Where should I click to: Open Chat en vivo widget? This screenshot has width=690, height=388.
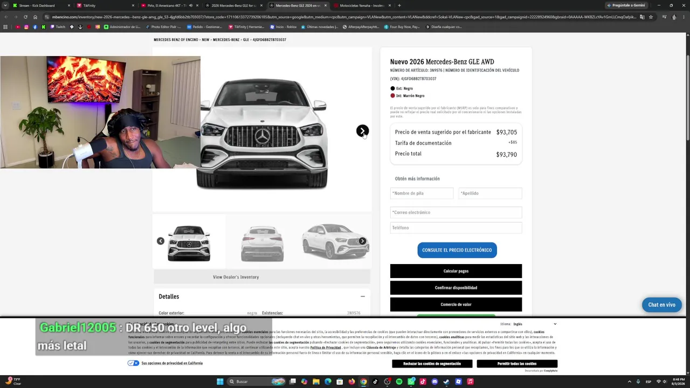[x=661, y=305]
